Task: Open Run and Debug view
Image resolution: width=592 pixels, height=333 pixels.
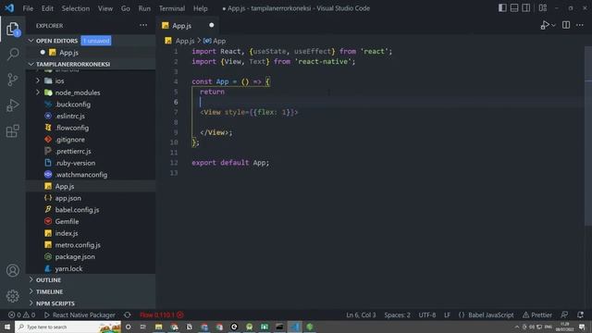Action: (x=12, y=105)
